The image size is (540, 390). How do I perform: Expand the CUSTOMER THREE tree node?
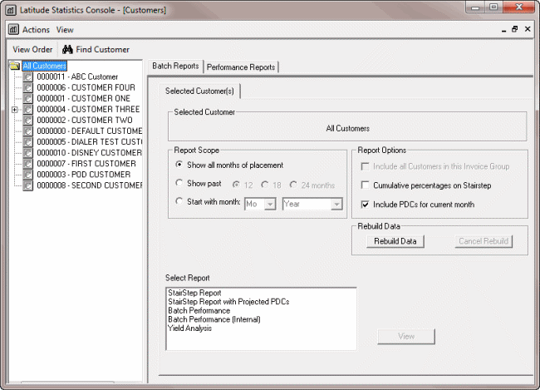point(15,110)
